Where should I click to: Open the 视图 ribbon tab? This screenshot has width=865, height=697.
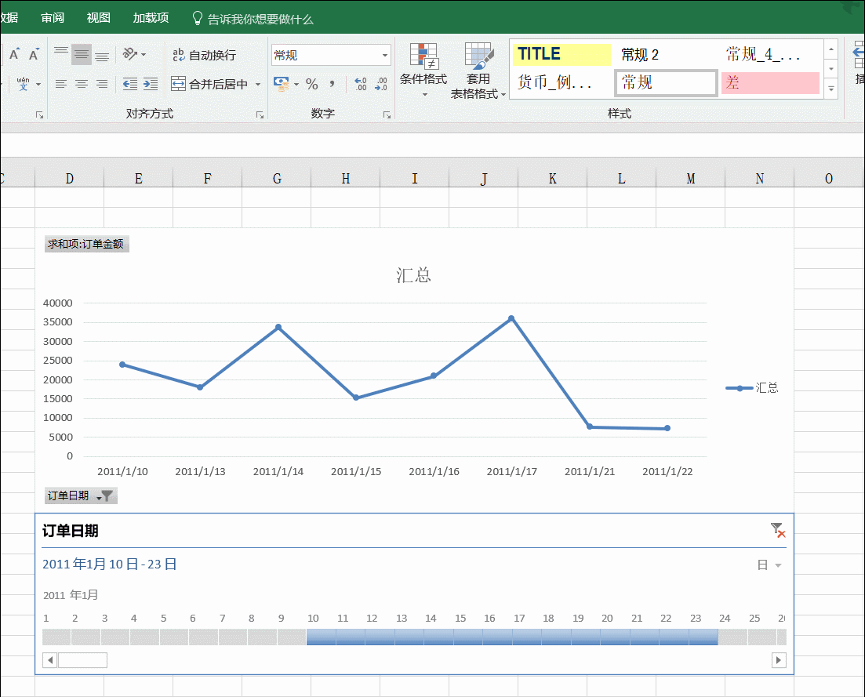(x=99, y=18)
